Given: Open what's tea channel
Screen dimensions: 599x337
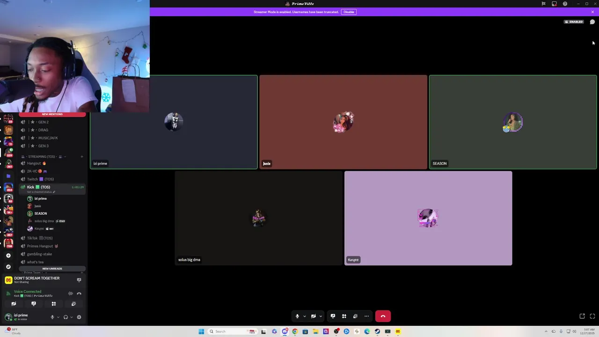Looking at the screenshot, I should tap(51, 262).
